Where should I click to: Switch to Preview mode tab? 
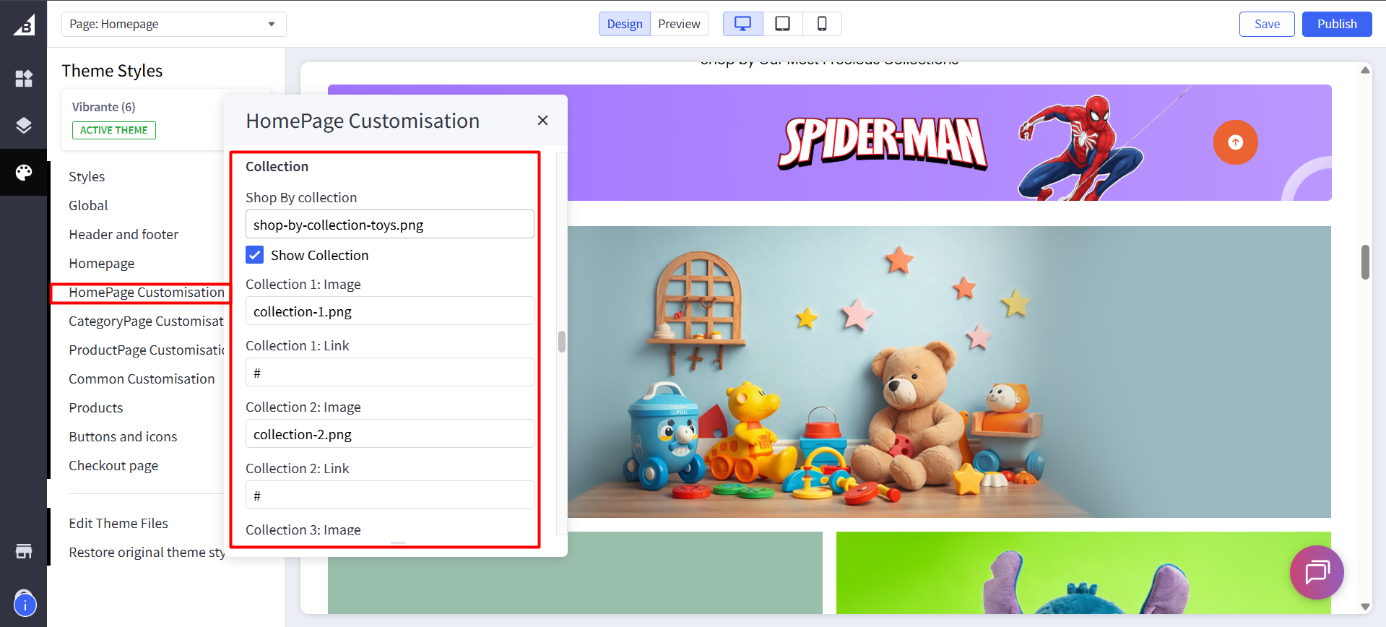pyautogui.click(x=679, y=24)
